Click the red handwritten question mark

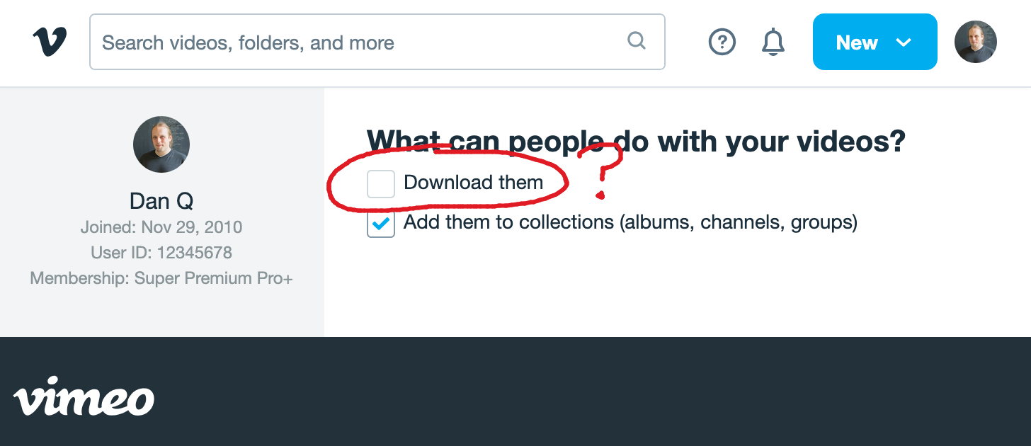click(602, 170)
